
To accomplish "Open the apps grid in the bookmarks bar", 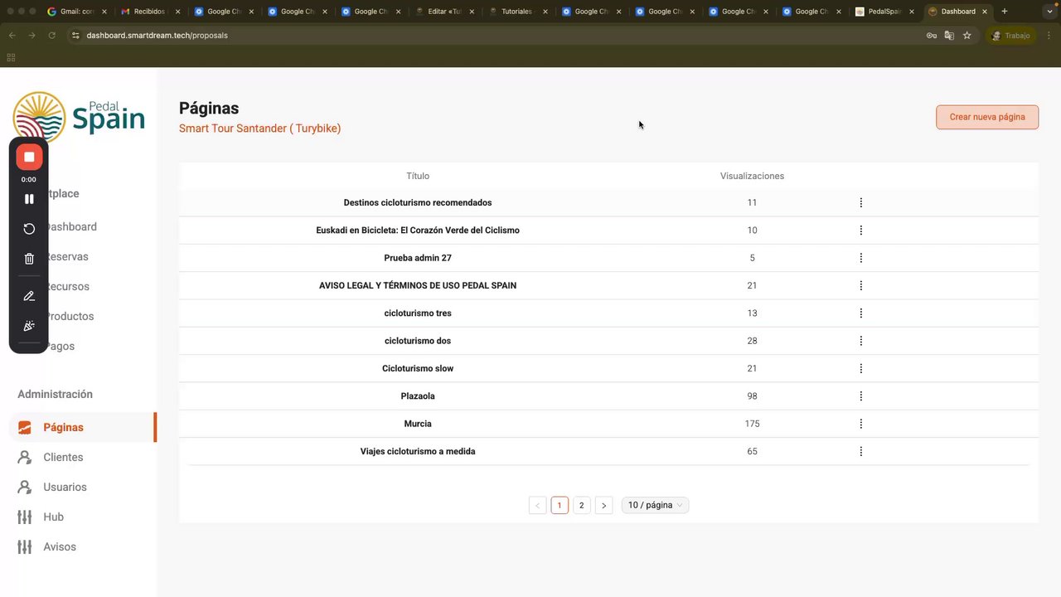I will click(11, 57).
